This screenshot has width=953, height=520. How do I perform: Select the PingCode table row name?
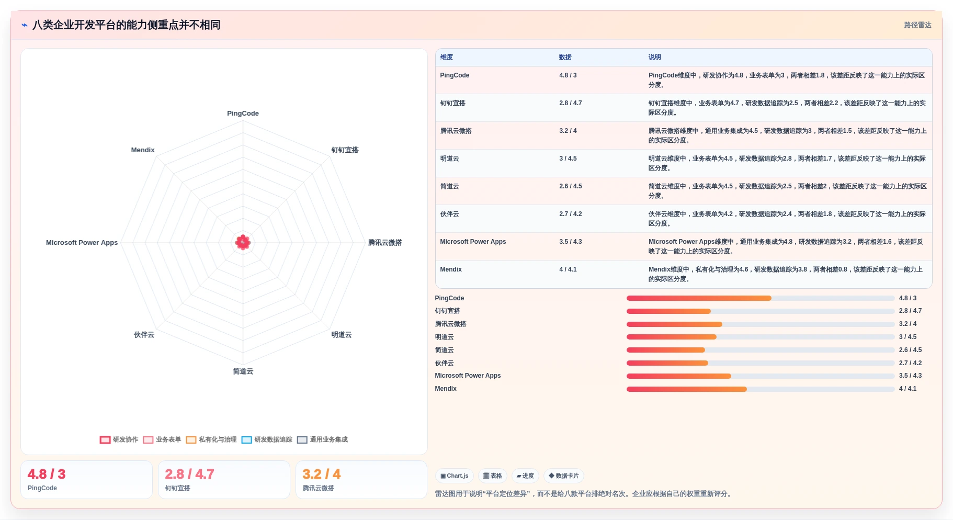click(x=455, y=75)
